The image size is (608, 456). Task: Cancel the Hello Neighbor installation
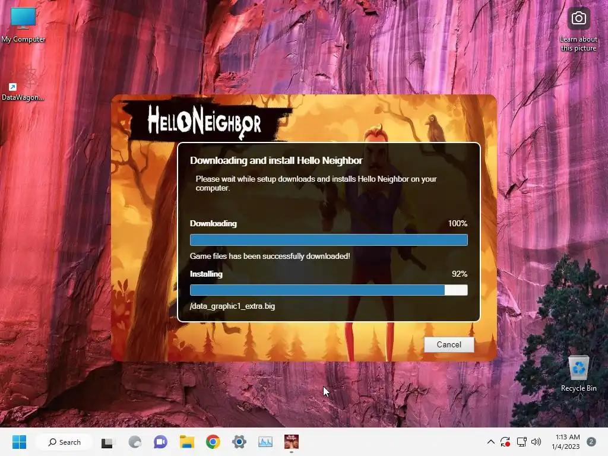click(x=449, y=344)
